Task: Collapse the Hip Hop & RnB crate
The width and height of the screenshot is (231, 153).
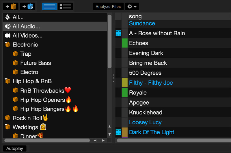Action: click(x=7, y=81)
